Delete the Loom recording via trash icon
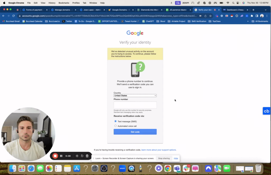271x175 pixels. (x=87, y=156)
